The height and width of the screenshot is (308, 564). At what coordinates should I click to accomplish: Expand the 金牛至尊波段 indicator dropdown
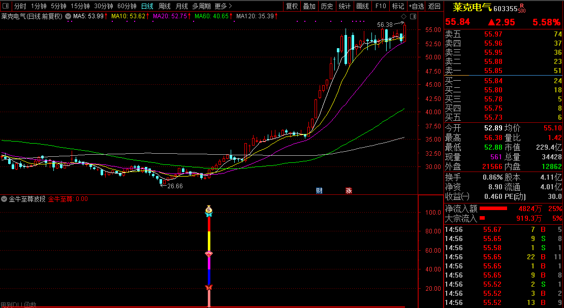(5, 199)
